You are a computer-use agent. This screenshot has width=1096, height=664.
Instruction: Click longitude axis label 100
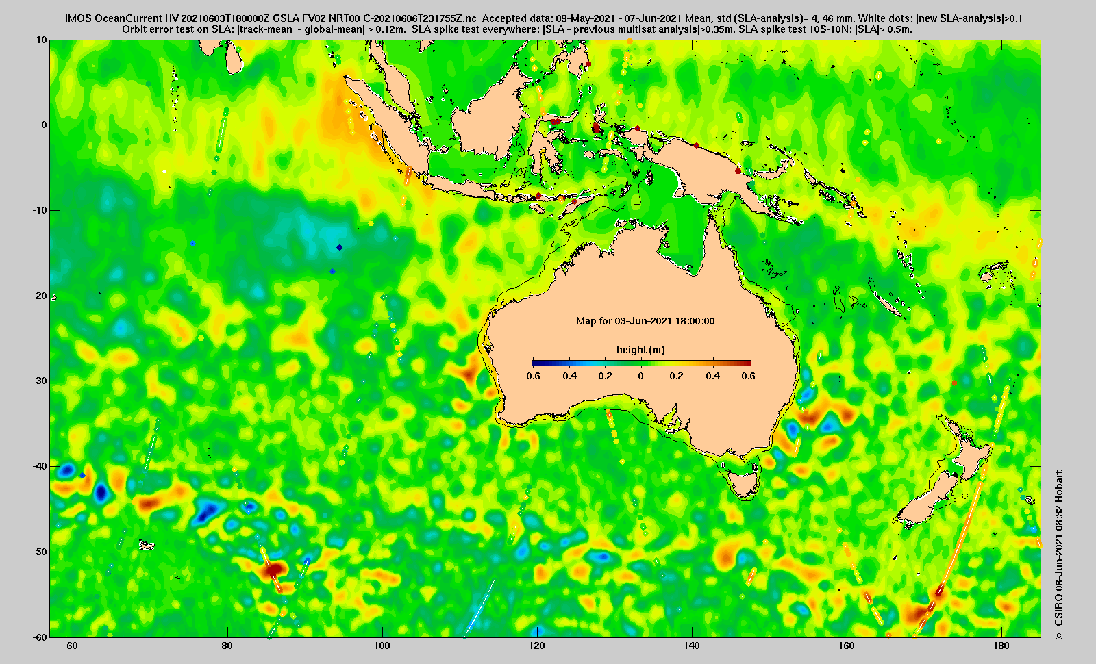[382, 646]
